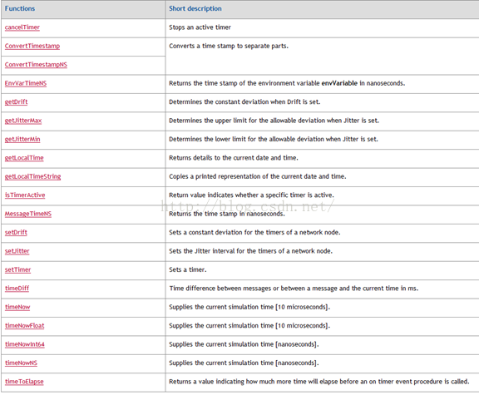Follow the isTimerActive link
The height and width of the screenshot is (395, 479).
[x=25, y=195]
